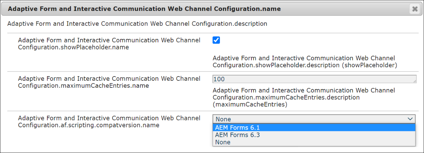Select AEM Forms 6.1 from the list
Image resolution: width=424 pixels, height=153 pixels.
coord(314,128)
